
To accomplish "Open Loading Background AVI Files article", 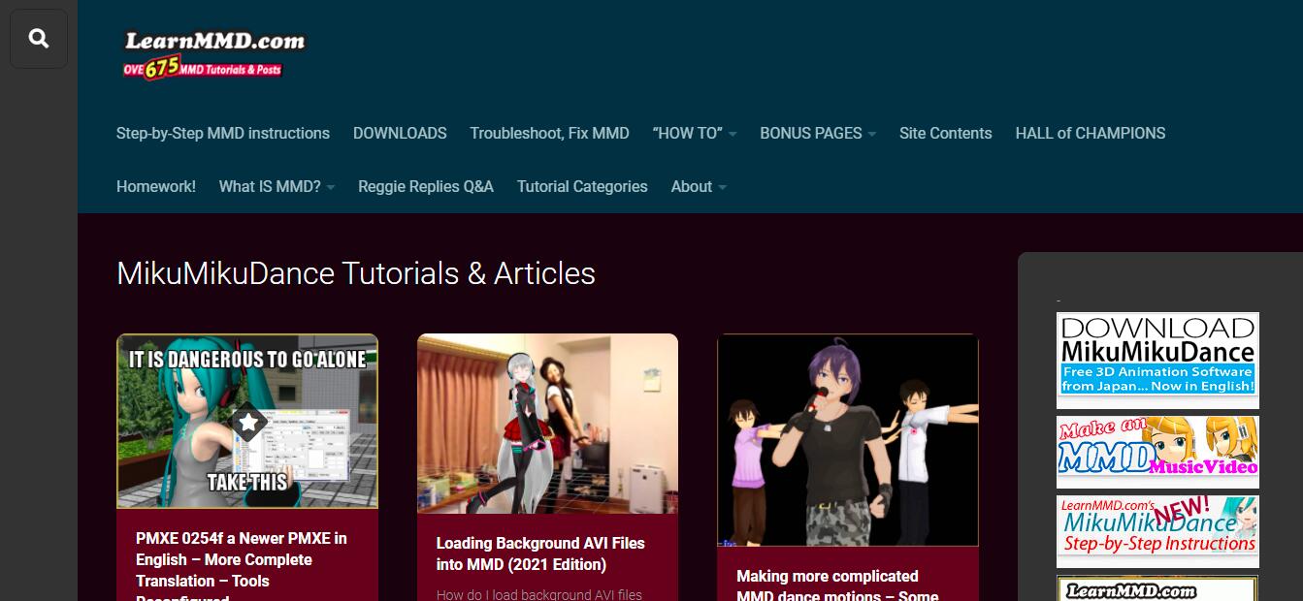I will (x=540, y=554).
